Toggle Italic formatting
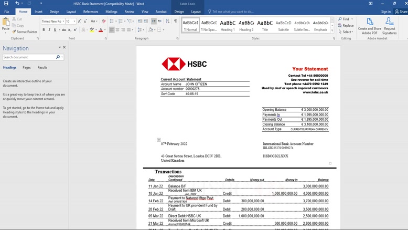The image size is (408, 230). [x=50, y=30]
